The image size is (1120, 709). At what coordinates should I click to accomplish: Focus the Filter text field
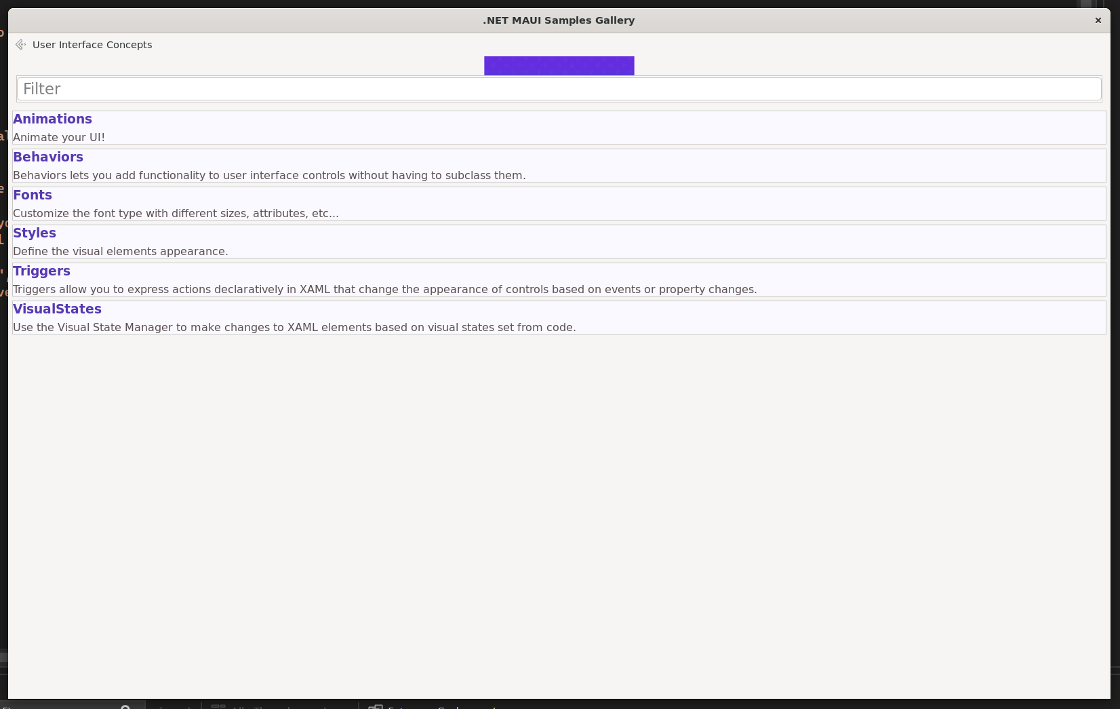coord(559,89)
